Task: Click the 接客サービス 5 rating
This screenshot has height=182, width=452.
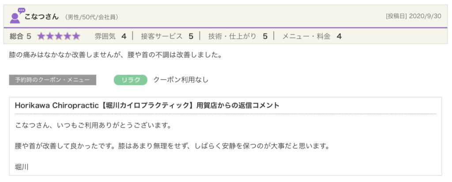Action: point(167,36)
